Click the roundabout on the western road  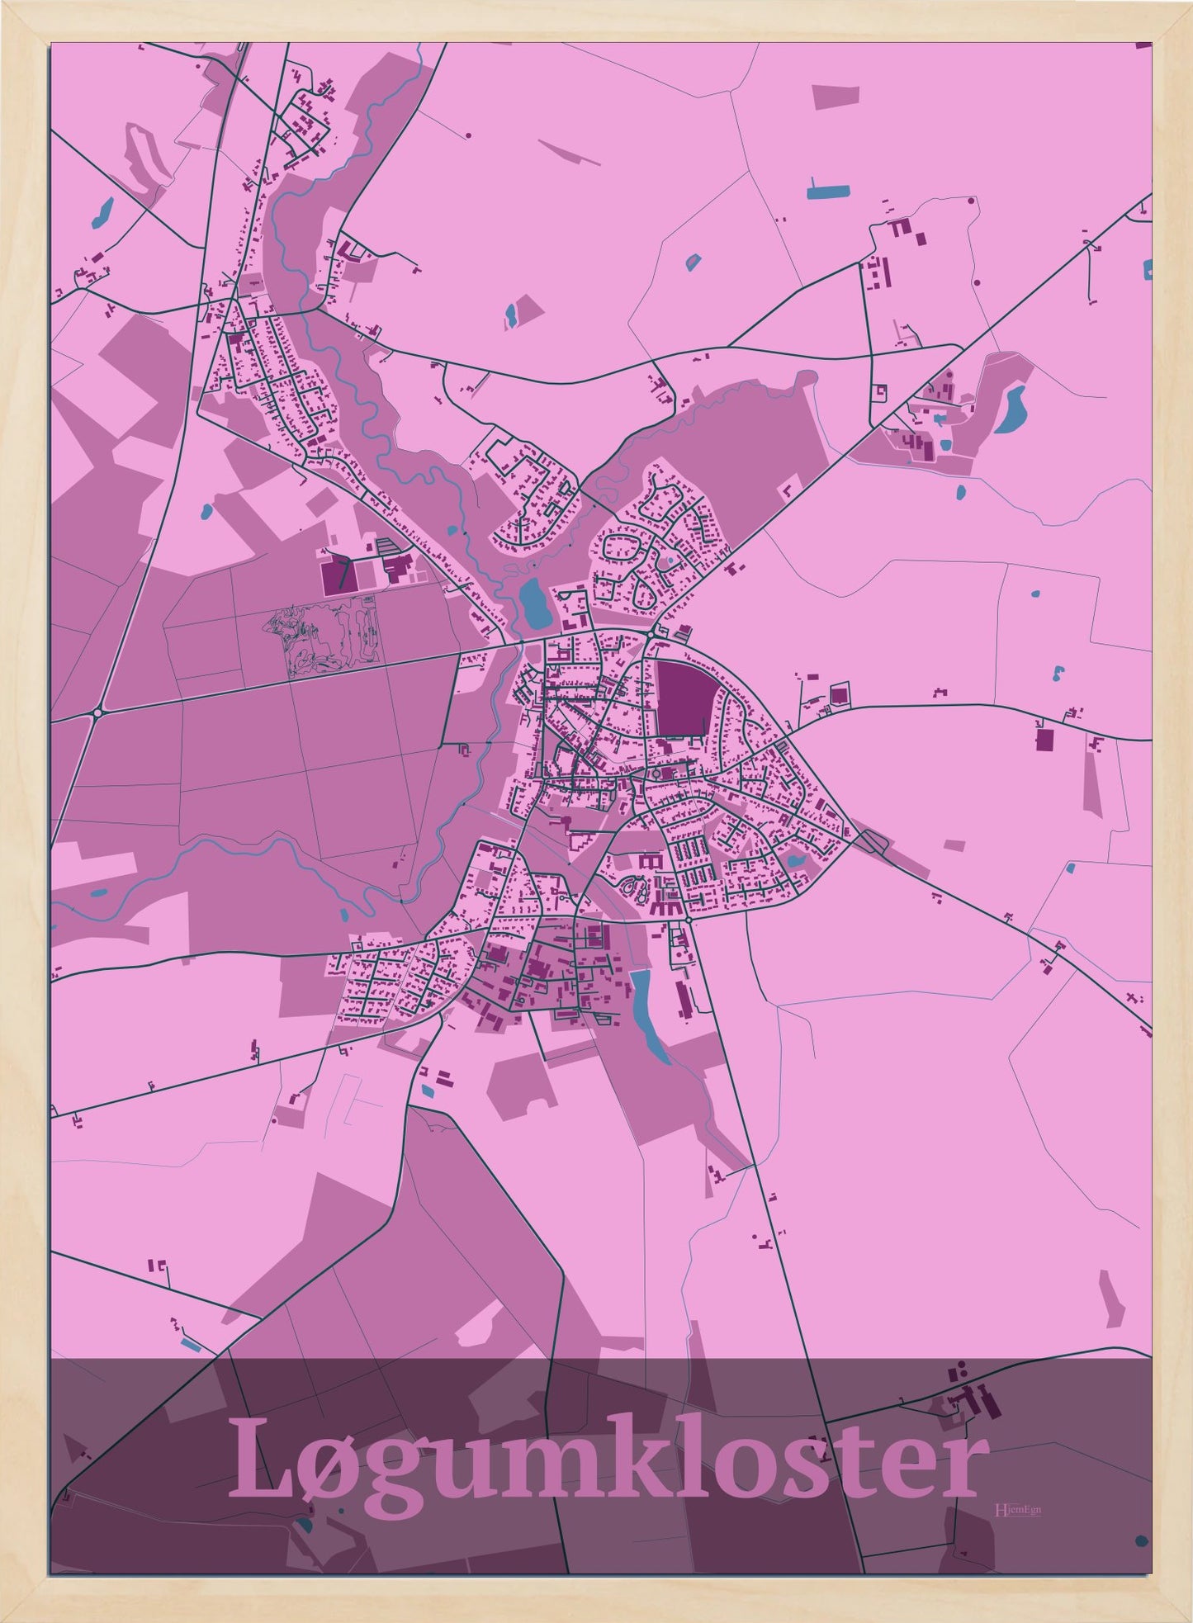[x=97, y=712]
